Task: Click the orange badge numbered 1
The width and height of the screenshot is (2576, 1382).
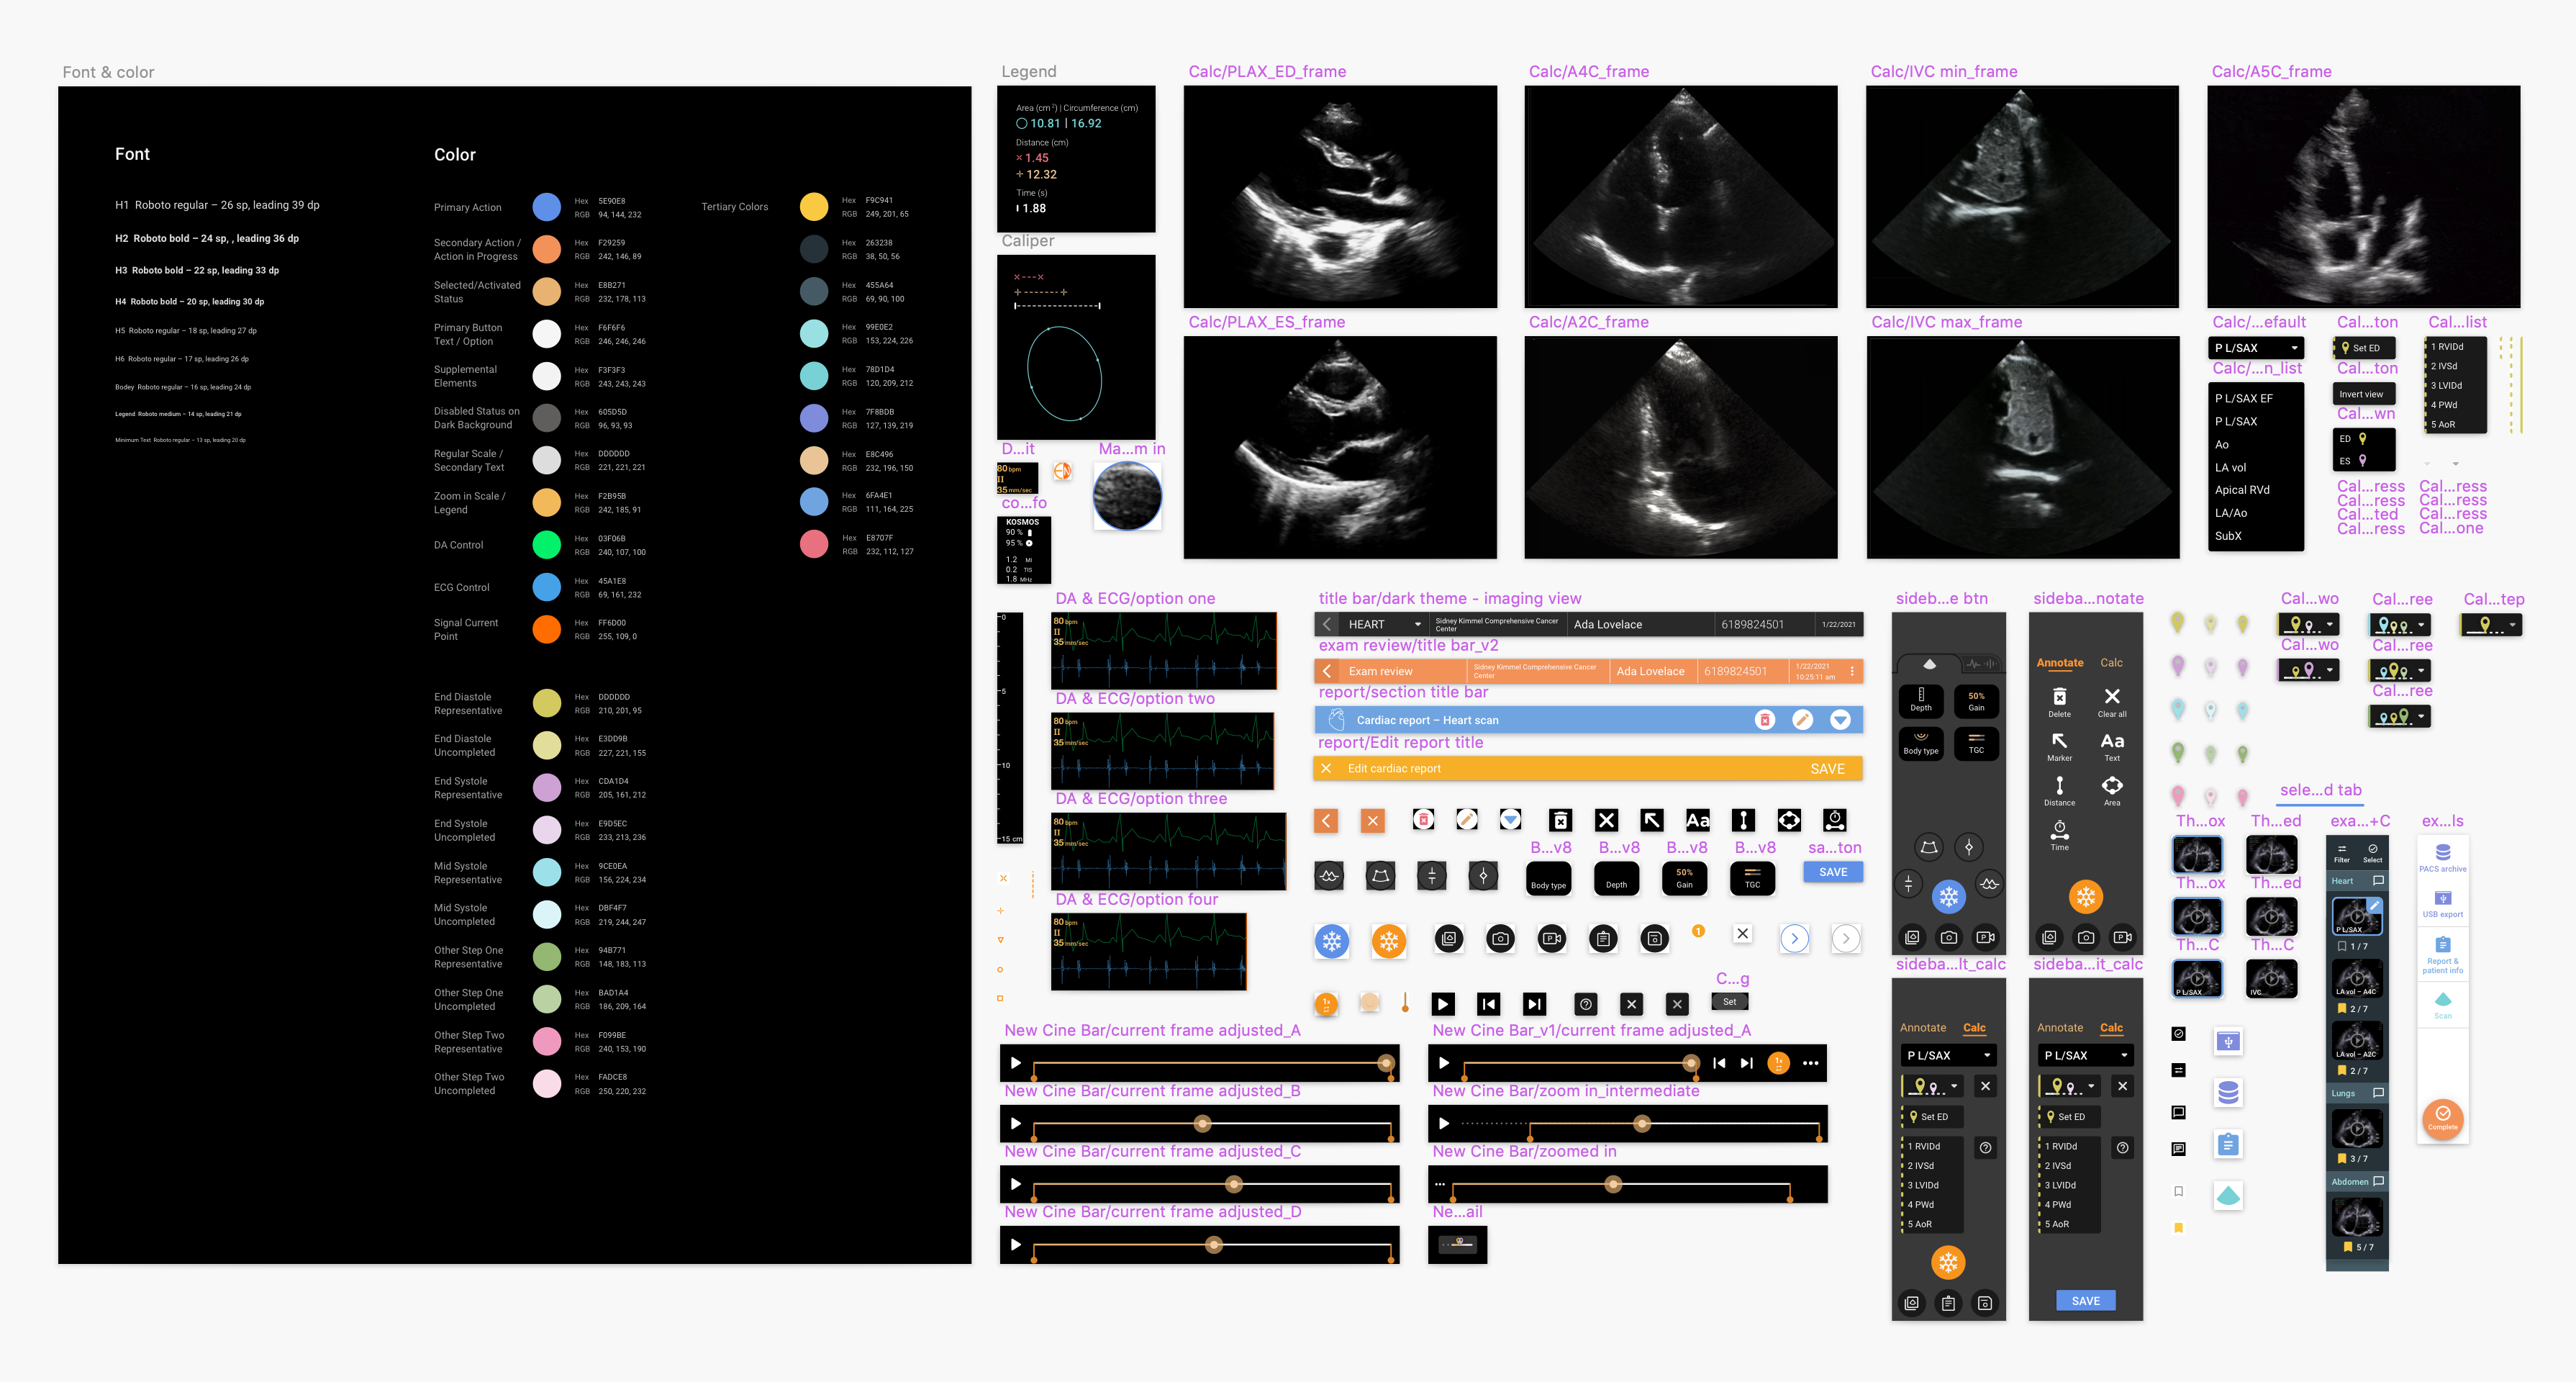Action: click(x=1698, y=931)
